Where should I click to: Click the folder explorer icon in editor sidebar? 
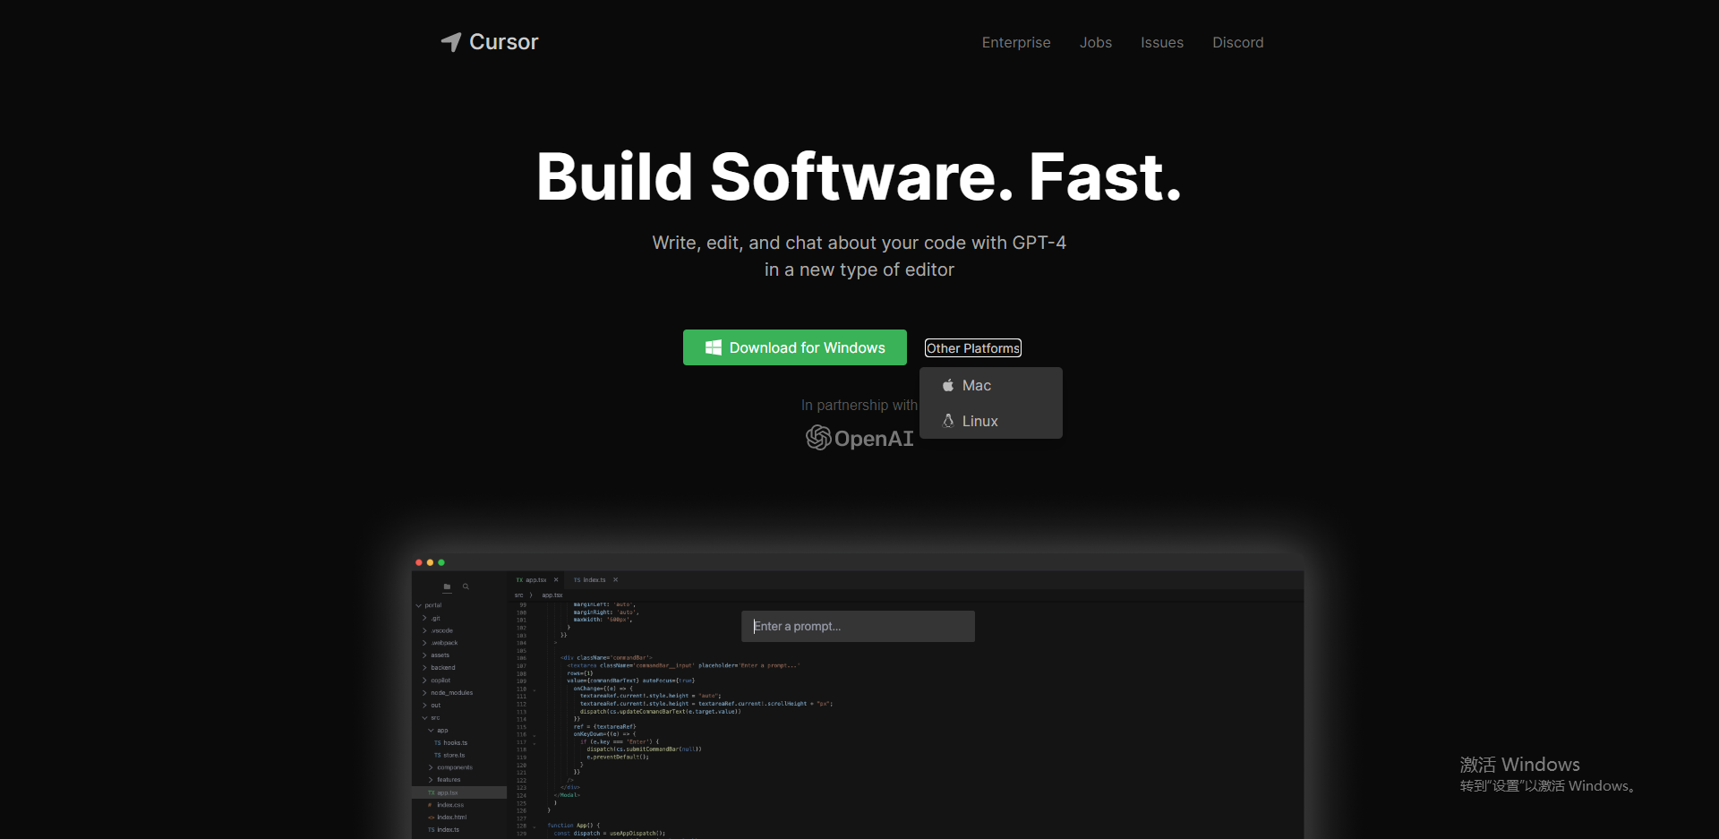pyautogui.click(x=447, y=586)
